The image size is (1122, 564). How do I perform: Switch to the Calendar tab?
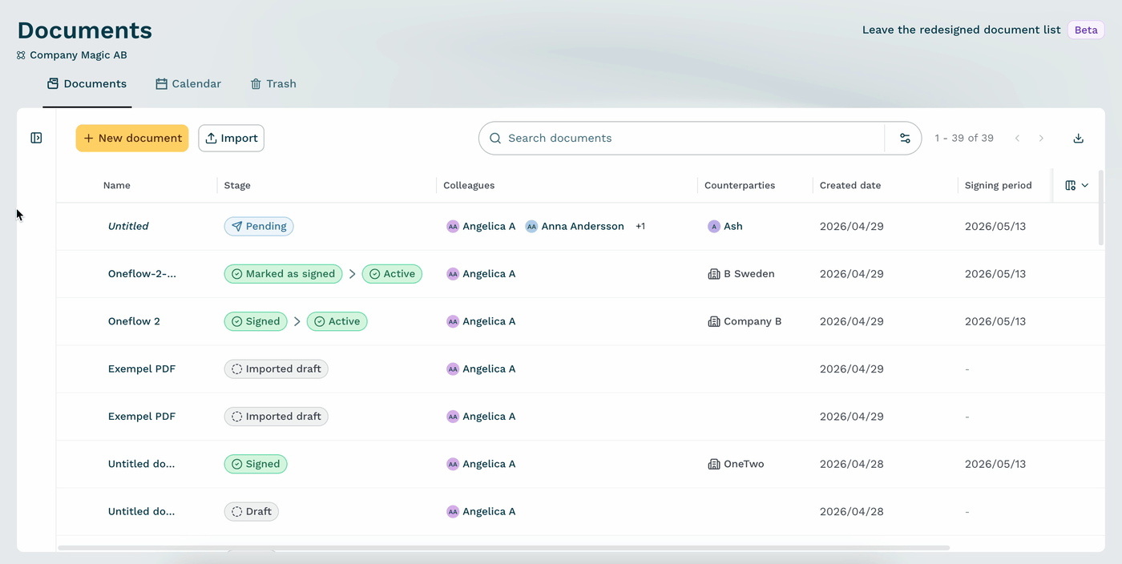coord(188,83)
